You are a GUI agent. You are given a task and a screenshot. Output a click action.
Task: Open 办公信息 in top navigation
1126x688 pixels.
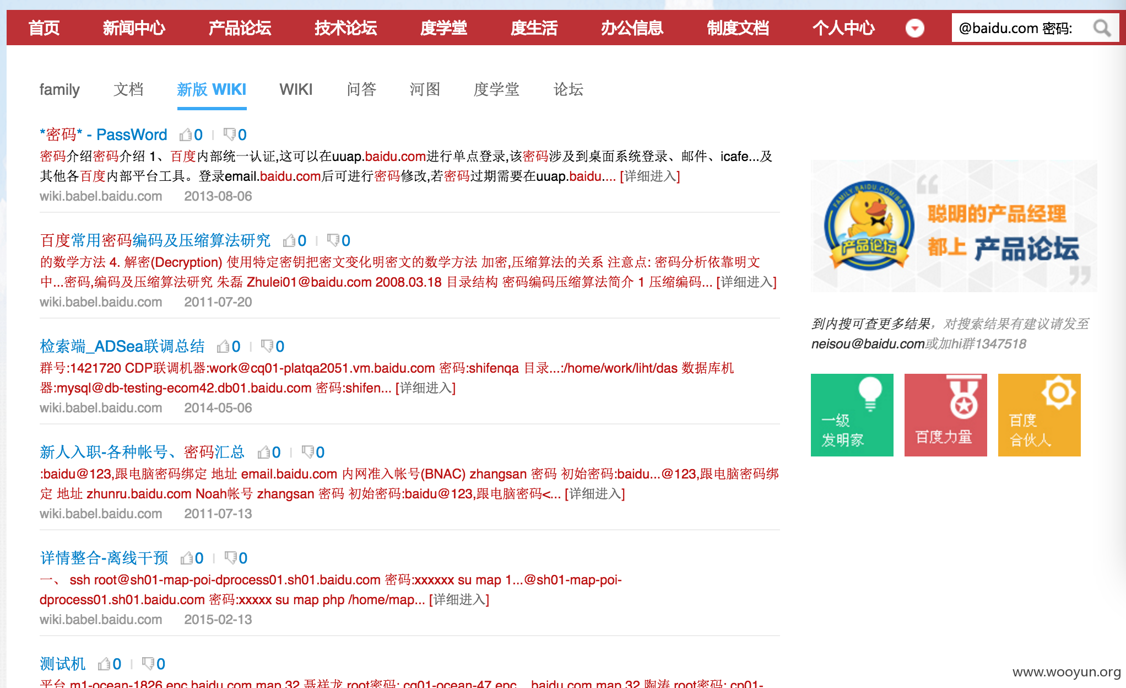pyautogui.click(x=632, y=28)
